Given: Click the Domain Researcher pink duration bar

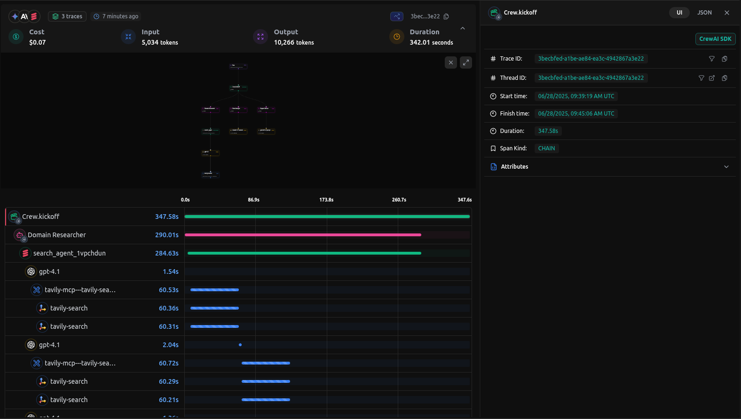Looking at the screenshot, I should tap(303, 235).
